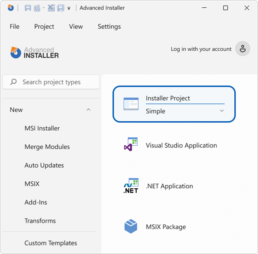
Task: Select MSI Installer category
Action: (x=42, y=129)
